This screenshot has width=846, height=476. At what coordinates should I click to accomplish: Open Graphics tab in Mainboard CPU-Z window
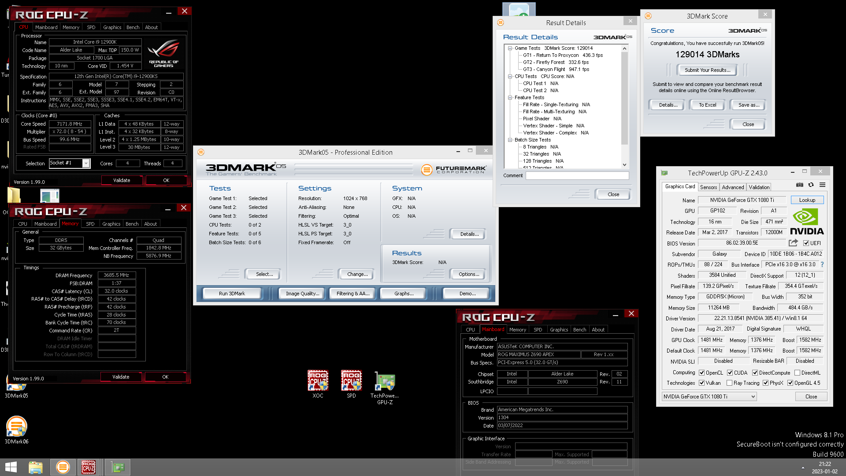[559, 330]
